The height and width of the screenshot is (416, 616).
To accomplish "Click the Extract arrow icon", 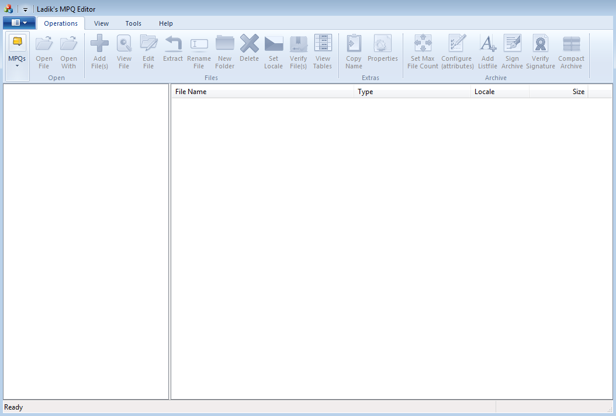I will pyautogui.click(x=173, y=43).
